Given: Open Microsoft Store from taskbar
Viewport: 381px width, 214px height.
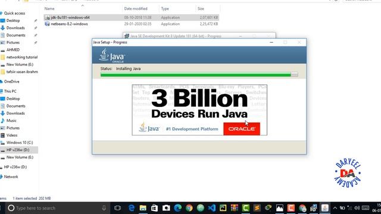Looking at the screenshot, I should tap(154, 208).
